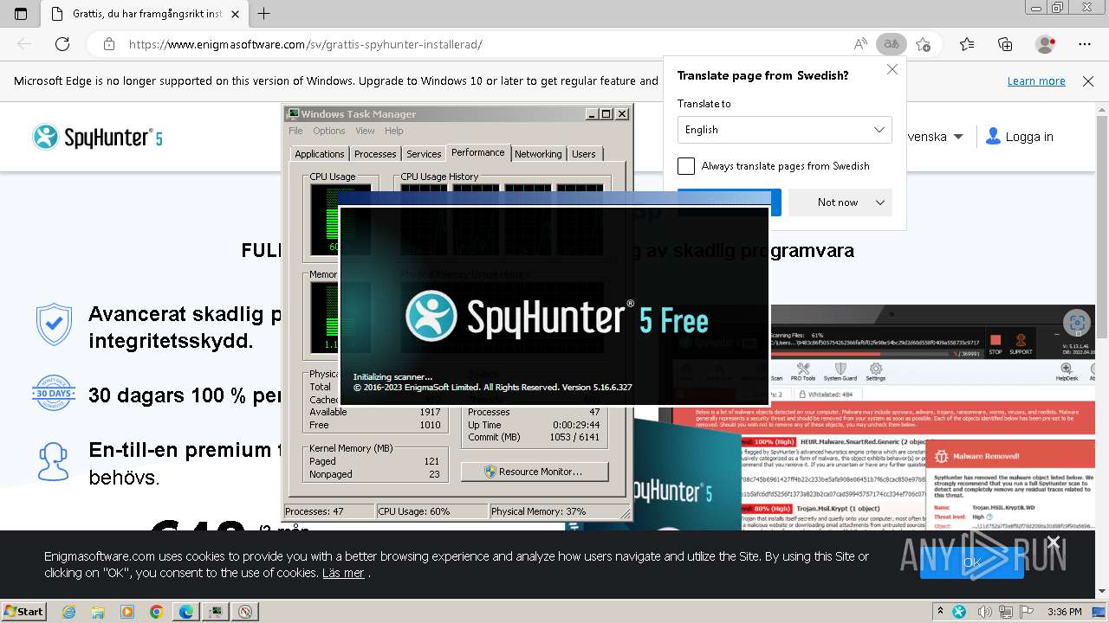Open Windows Explorer folder from taskbar
Image resolution: width=1109 pixels, height=623 pixels.
[98, 612]
